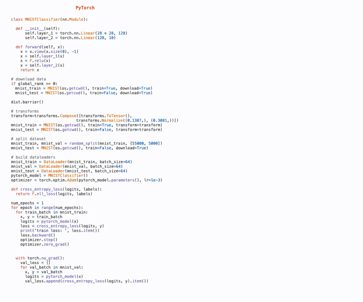Click the print('train loss: ') line
This screenshot has height=302, width=363.
pyautogui.click(x=60, y=231)
